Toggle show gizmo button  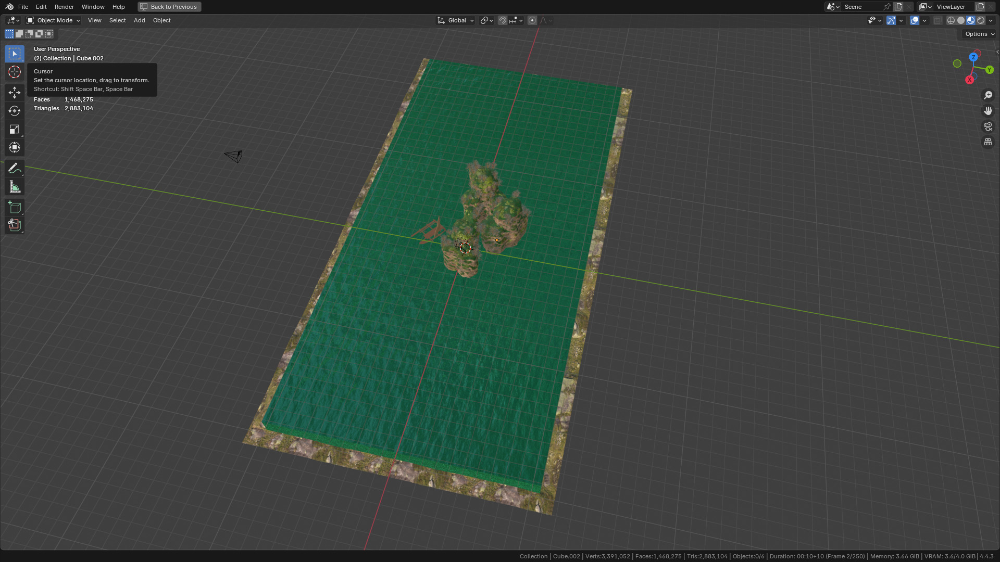click(891, 20)
